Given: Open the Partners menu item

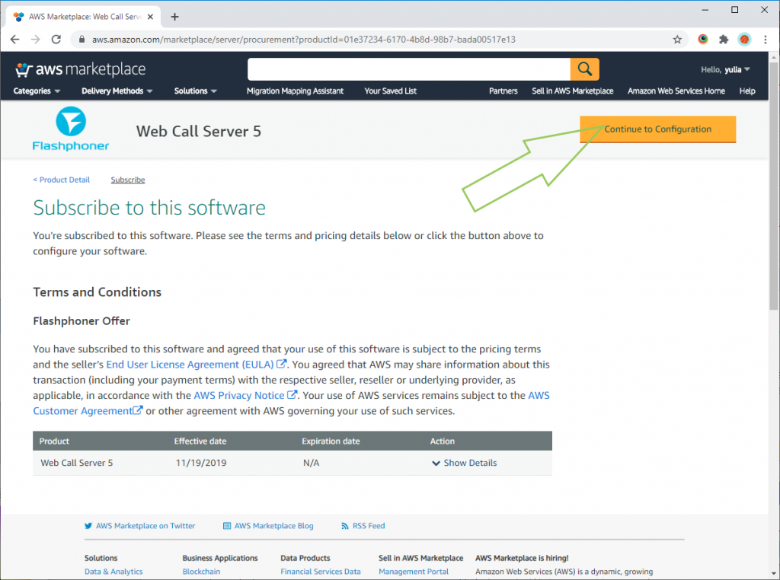Looking at the screenshot, I should [x=503, y=91].
